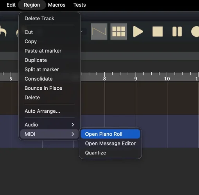This screenshot has width=199, height=195.
Task: Open the Tests menu
Action: (x=79, y=5)
